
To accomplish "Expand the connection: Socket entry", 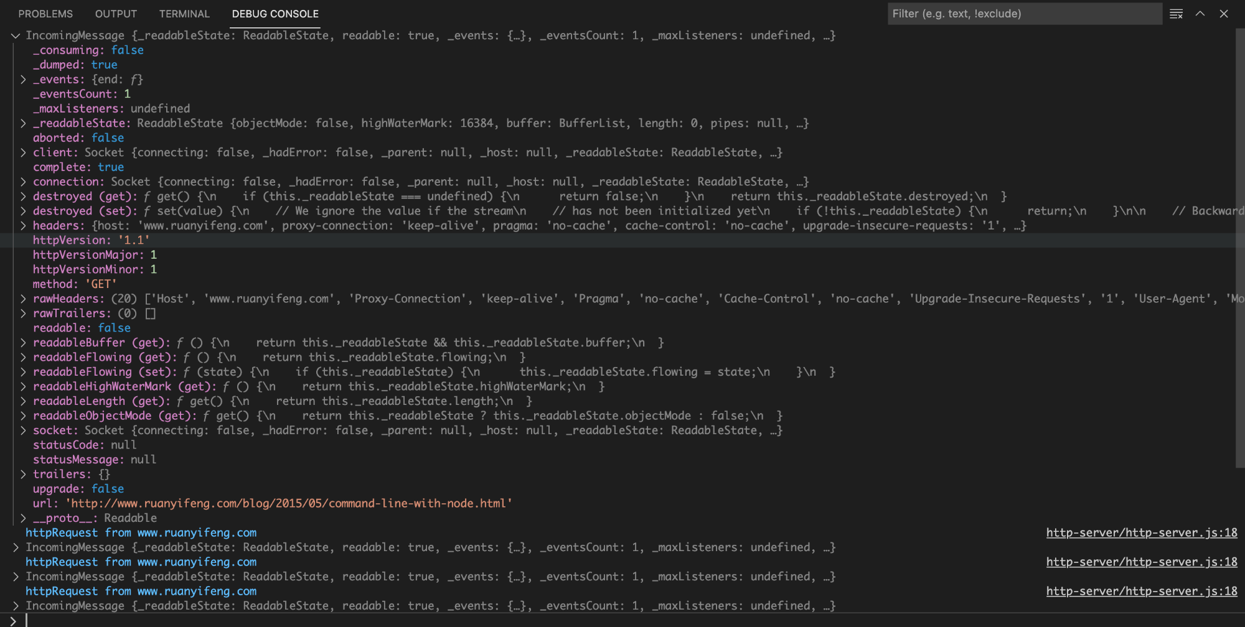I will coord(23,182).
